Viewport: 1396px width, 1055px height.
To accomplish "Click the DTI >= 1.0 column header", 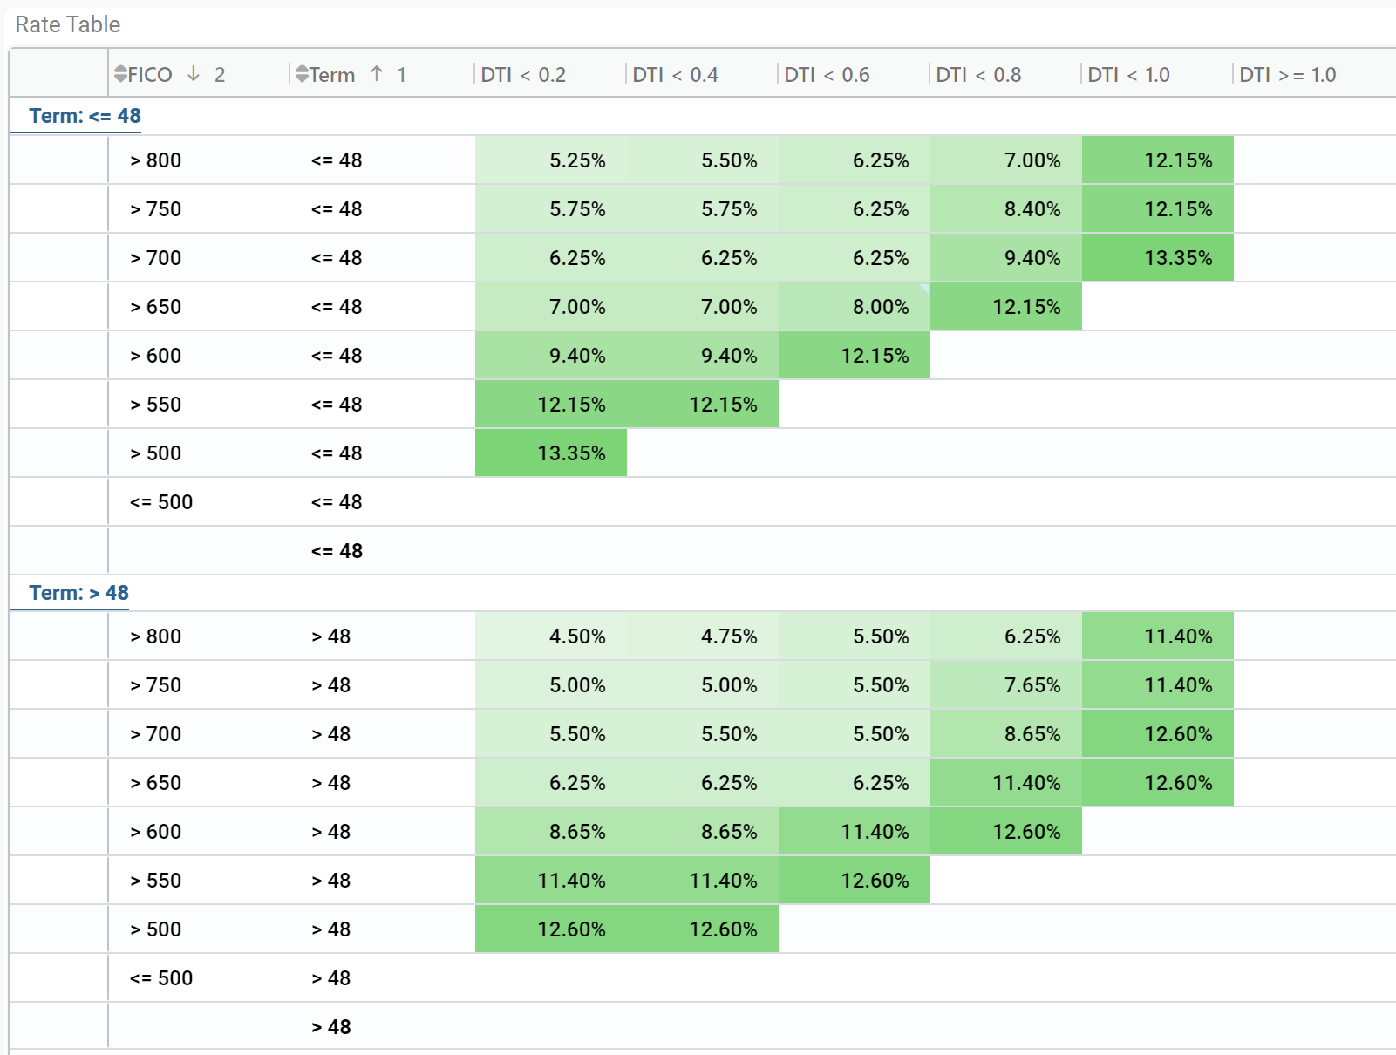I will (x=1287, y=75).
